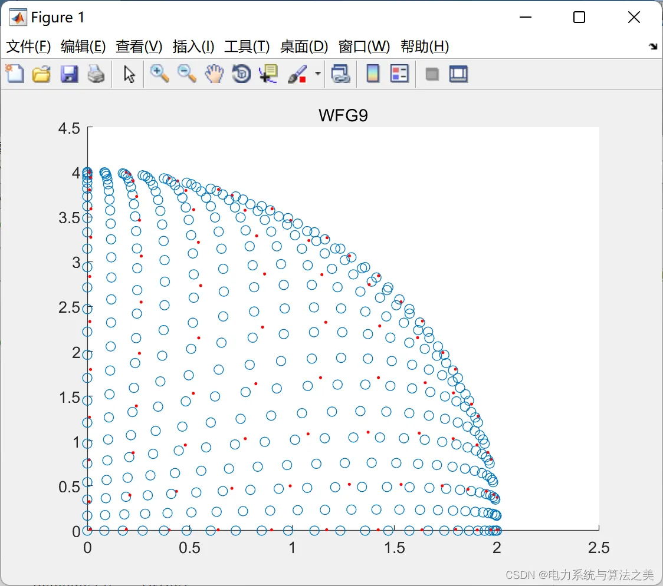The image size is (663, 586).
Task: Activate the Rotate 3D tool
Action: click(241, 74)
